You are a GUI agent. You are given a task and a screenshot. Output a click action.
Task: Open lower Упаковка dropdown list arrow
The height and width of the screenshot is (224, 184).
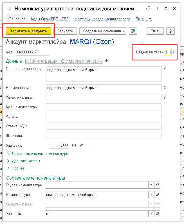click(x=151, y=214)
